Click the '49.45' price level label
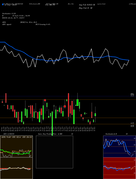The image size is (136, 179). pyautogui.click(x=132, y=96)
